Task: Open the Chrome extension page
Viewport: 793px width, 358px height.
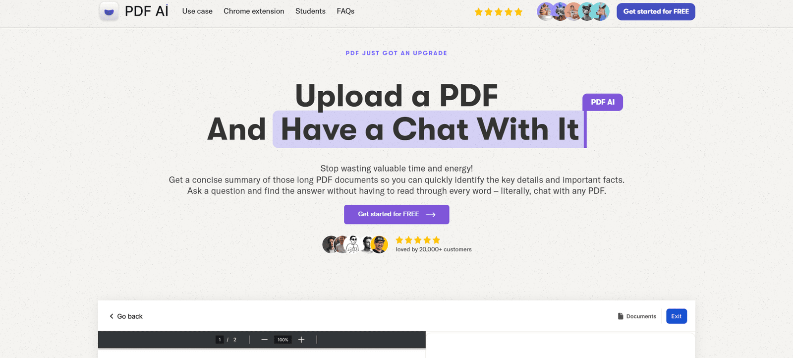Action: coord(254,11)
